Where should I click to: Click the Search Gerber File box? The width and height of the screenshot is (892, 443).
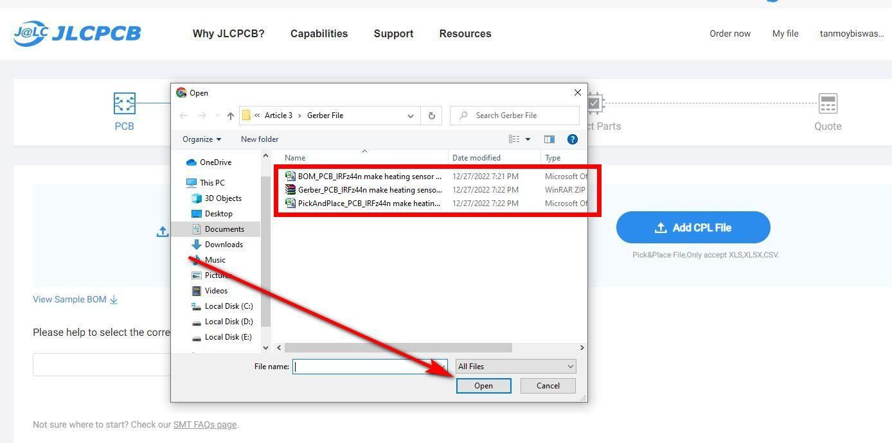pyautogui.click(x=514, y=116)
